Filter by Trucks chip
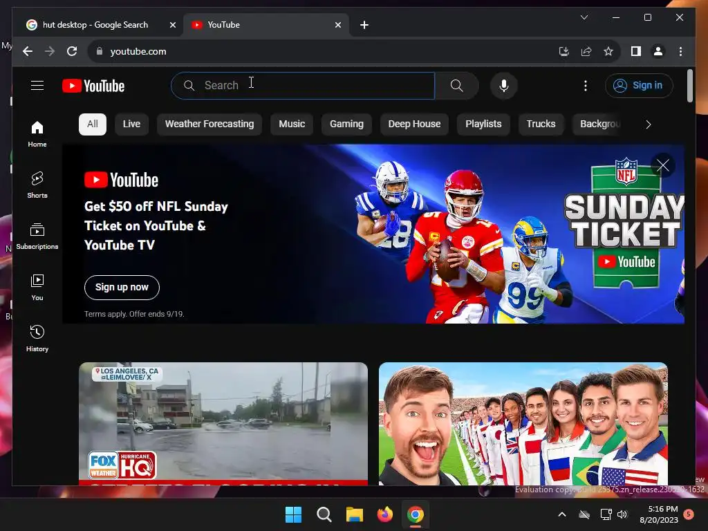The height and width of the screenshot is (531, 708). click(541, 124)
